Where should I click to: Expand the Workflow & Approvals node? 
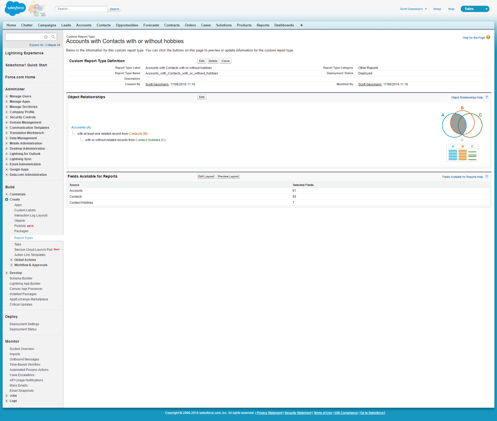click(x=11, y=265)
